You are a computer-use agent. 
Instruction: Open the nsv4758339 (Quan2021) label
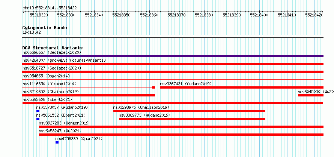[x=79, y=139]
